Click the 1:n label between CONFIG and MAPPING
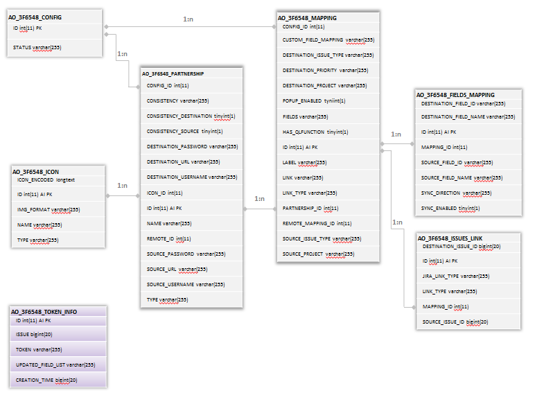Image resolution: width=537 pixels, height=395 pixels. 188,19
